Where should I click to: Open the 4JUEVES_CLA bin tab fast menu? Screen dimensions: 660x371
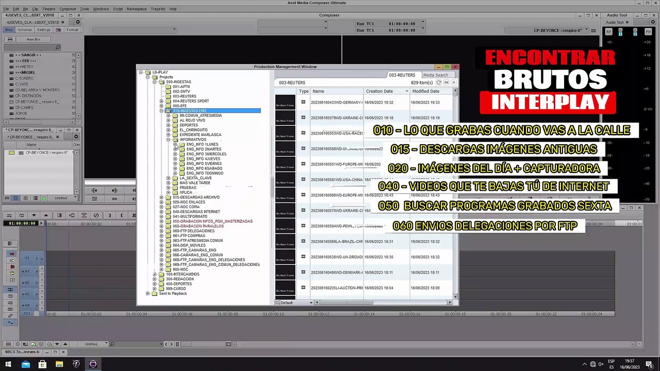(78, 22)
